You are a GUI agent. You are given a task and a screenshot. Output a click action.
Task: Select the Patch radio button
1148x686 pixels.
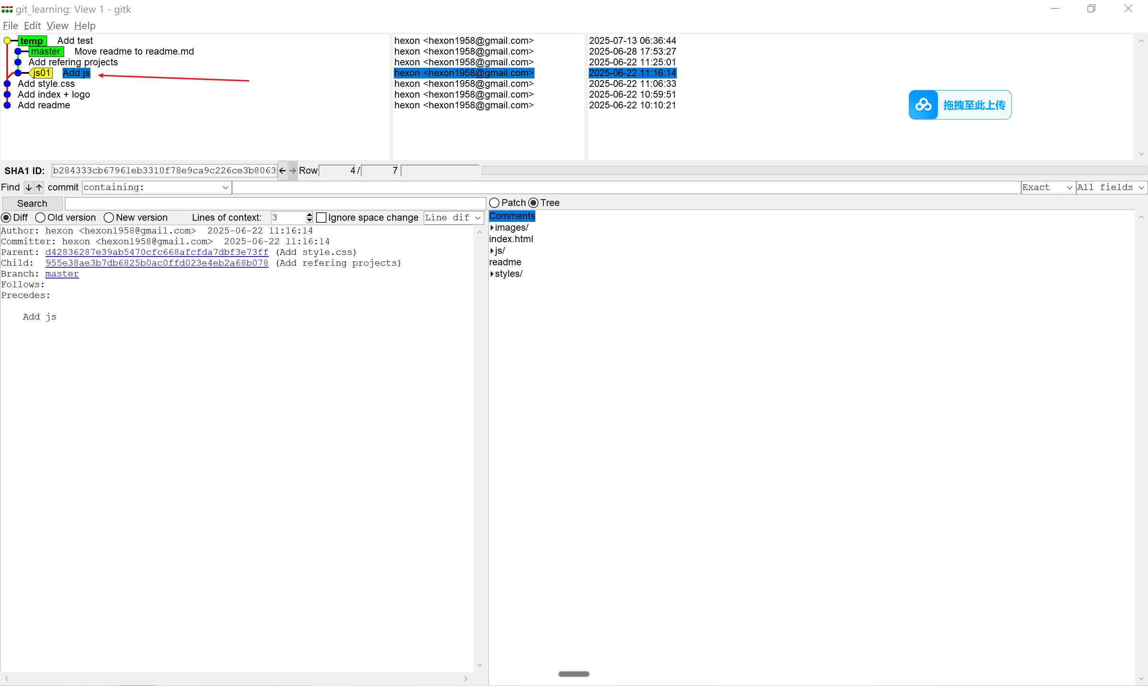tap(494, 203)
